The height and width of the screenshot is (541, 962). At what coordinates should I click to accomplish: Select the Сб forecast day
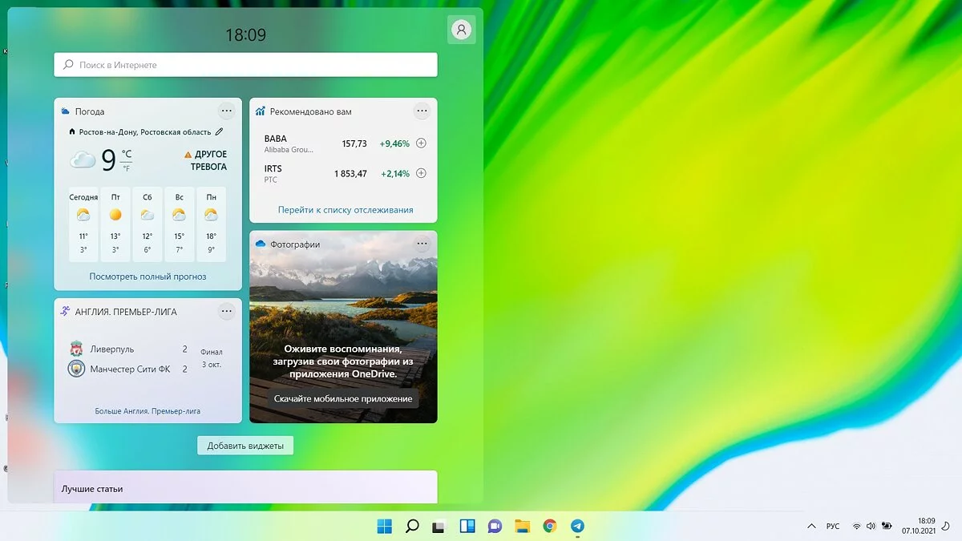tap(148, 224)
